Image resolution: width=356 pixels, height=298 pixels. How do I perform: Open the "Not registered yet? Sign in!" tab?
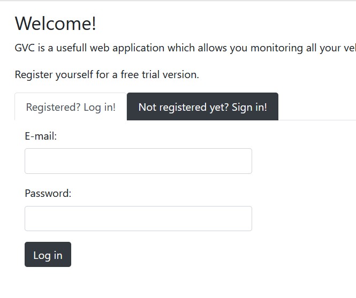click(x=202, y=107)
